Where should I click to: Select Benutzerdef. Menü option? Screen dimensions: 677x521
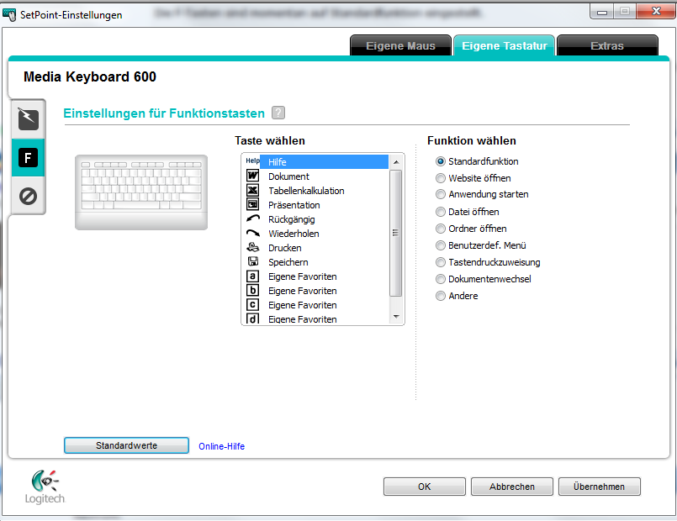(x=441, y=245)
